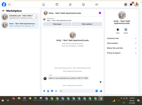Click the volume speaker tray icon
The image size is (142, 105).
[124, 103]
